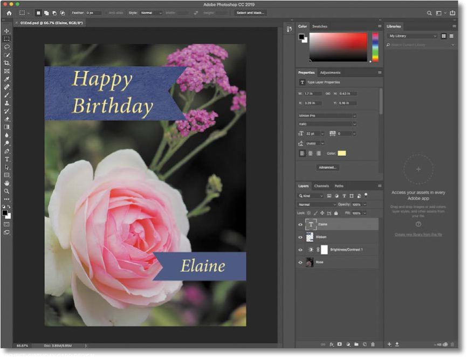
Task: Select the Crop tool
Action: click(x=7, y=63)
